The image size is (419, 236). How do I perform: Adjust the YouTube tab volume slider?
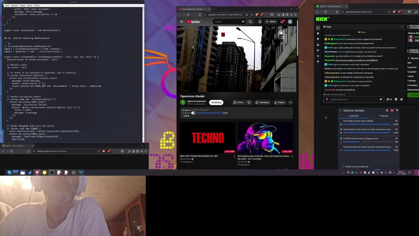(209, 113)
